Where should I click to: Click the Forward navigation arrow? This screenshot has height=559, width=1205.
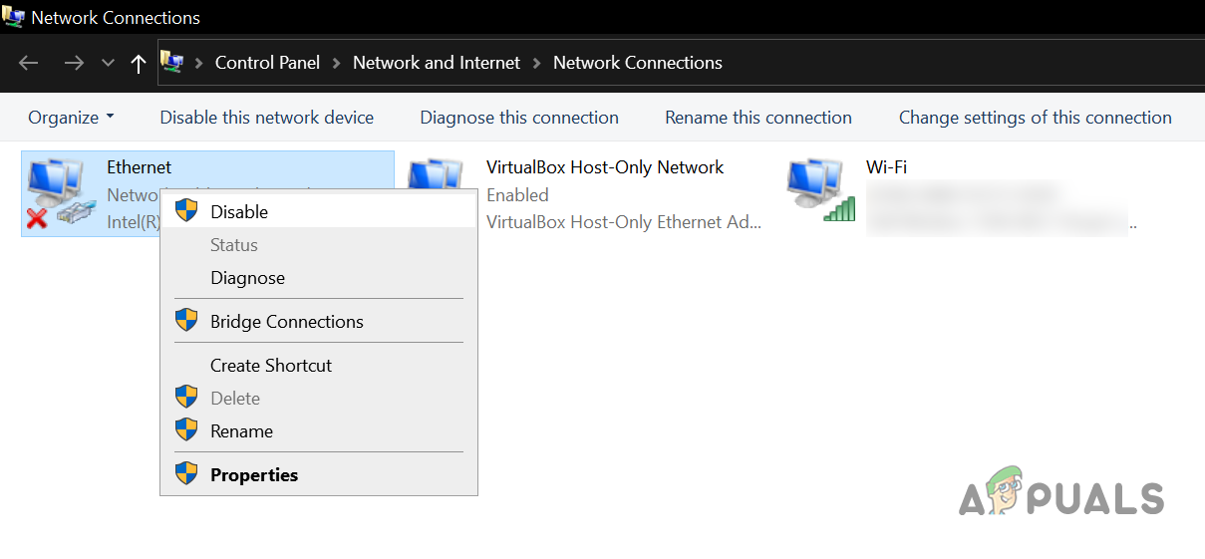click(74, 63)
